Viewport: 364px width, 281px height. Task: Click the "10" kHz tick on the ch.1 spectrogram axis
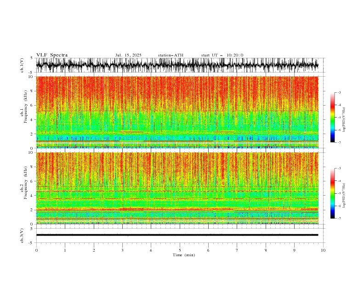click(30, 77)
